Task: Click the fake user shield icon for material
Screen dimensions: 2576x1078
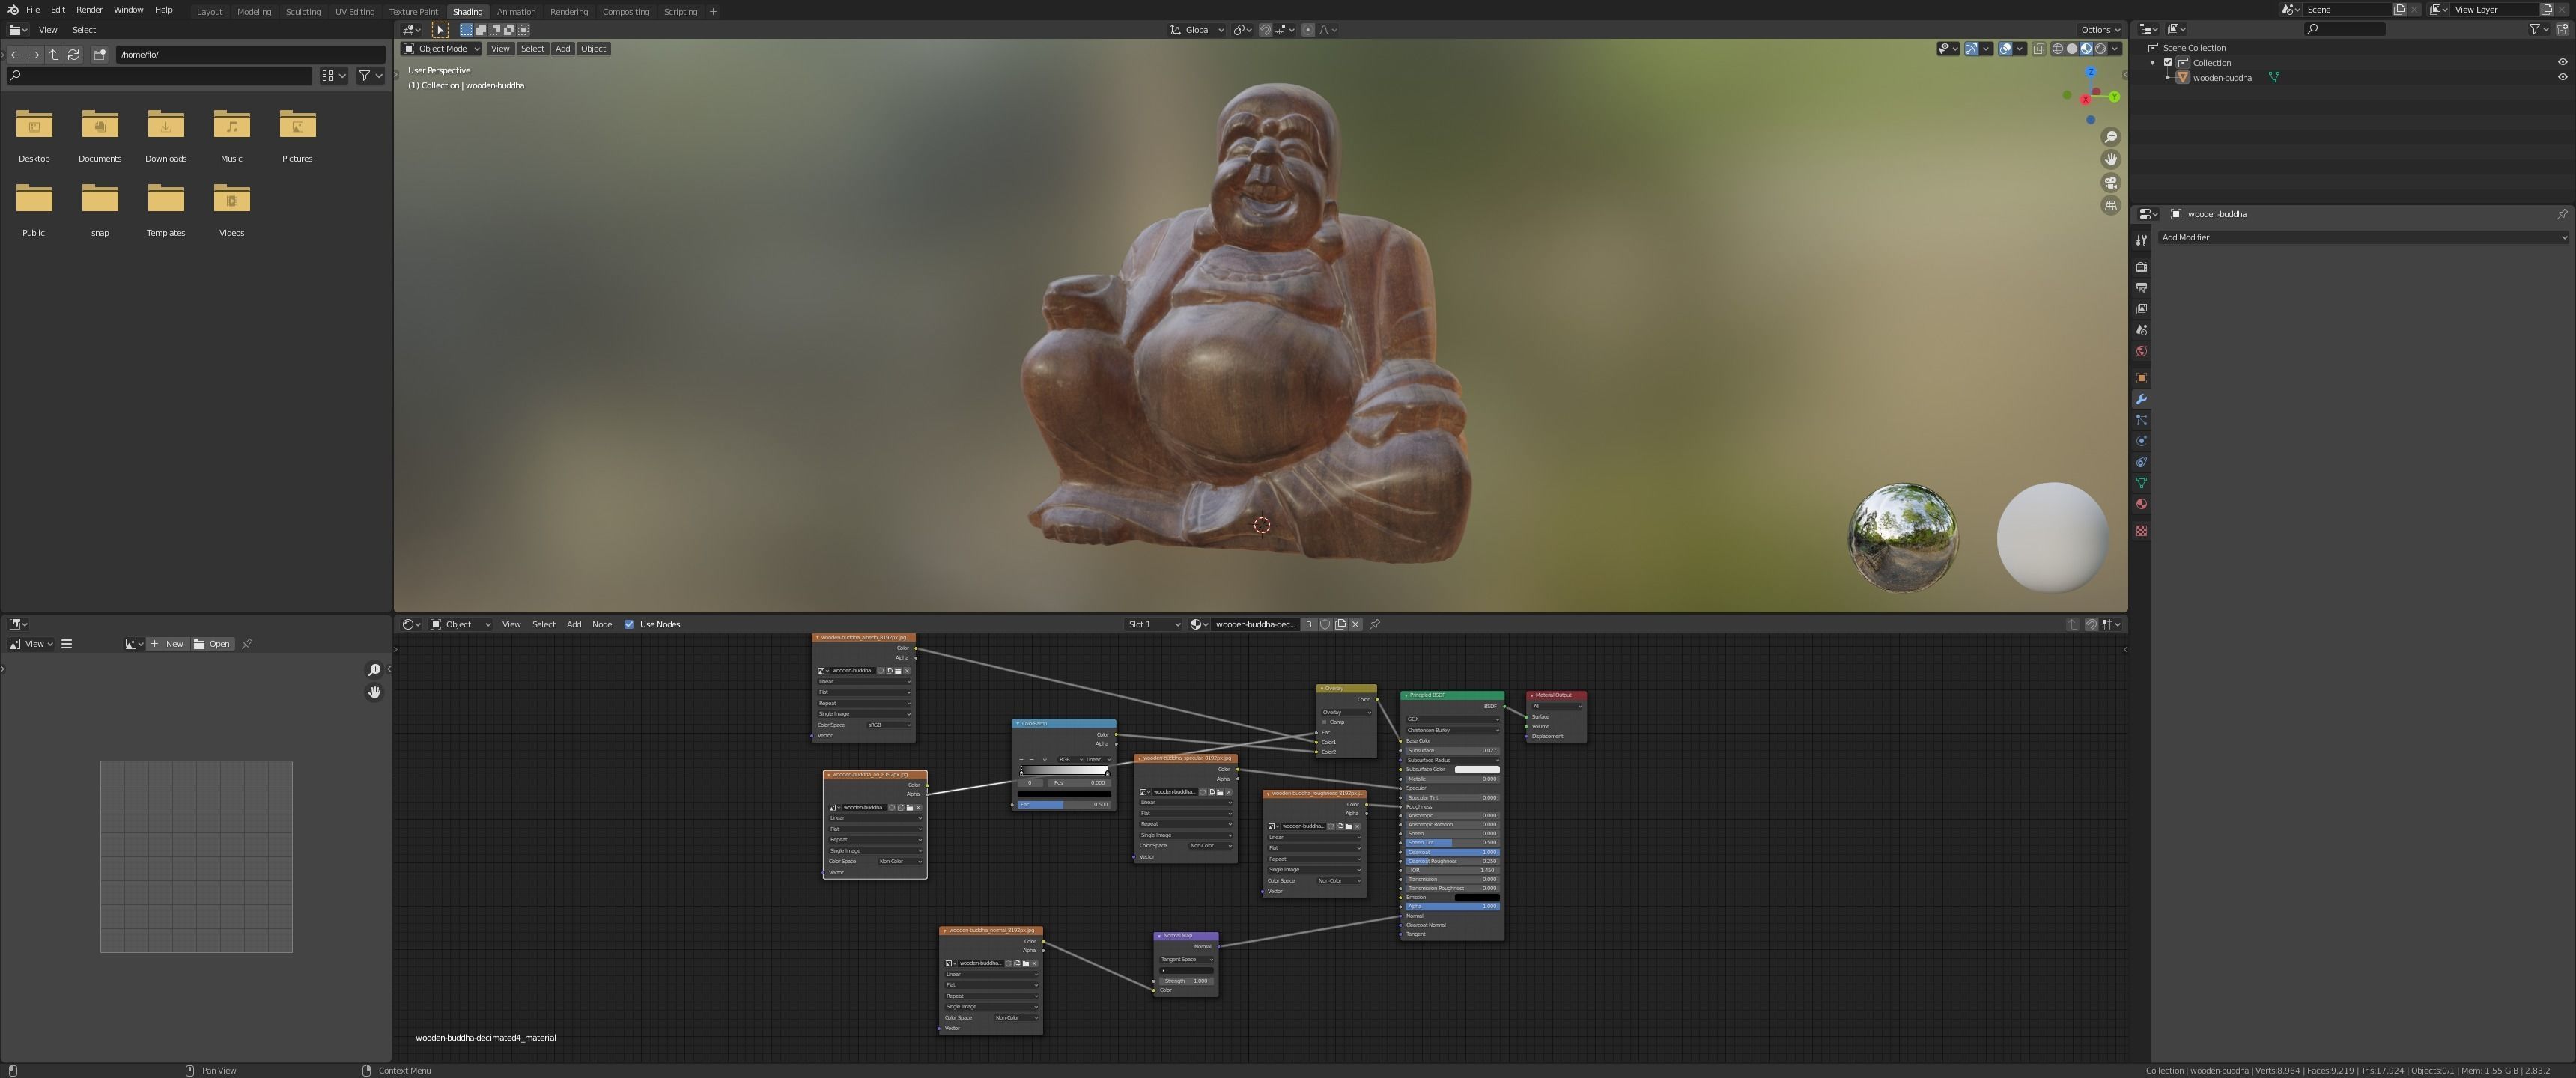Action: click(1325, 624)
